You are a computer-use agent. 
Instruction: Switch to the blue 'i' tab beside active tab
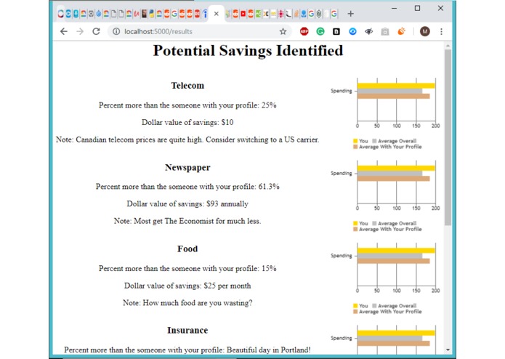click(205, 14)
